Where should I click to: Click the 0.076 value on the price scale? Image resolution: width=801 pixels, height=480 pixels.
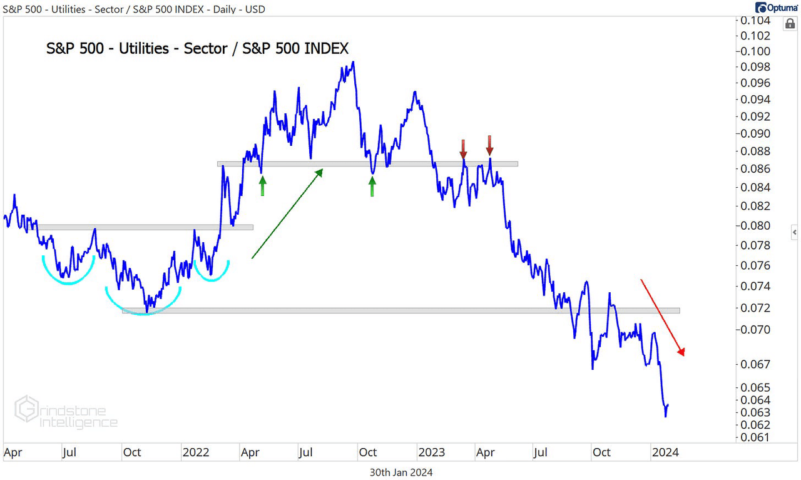[x=755, y=265]
